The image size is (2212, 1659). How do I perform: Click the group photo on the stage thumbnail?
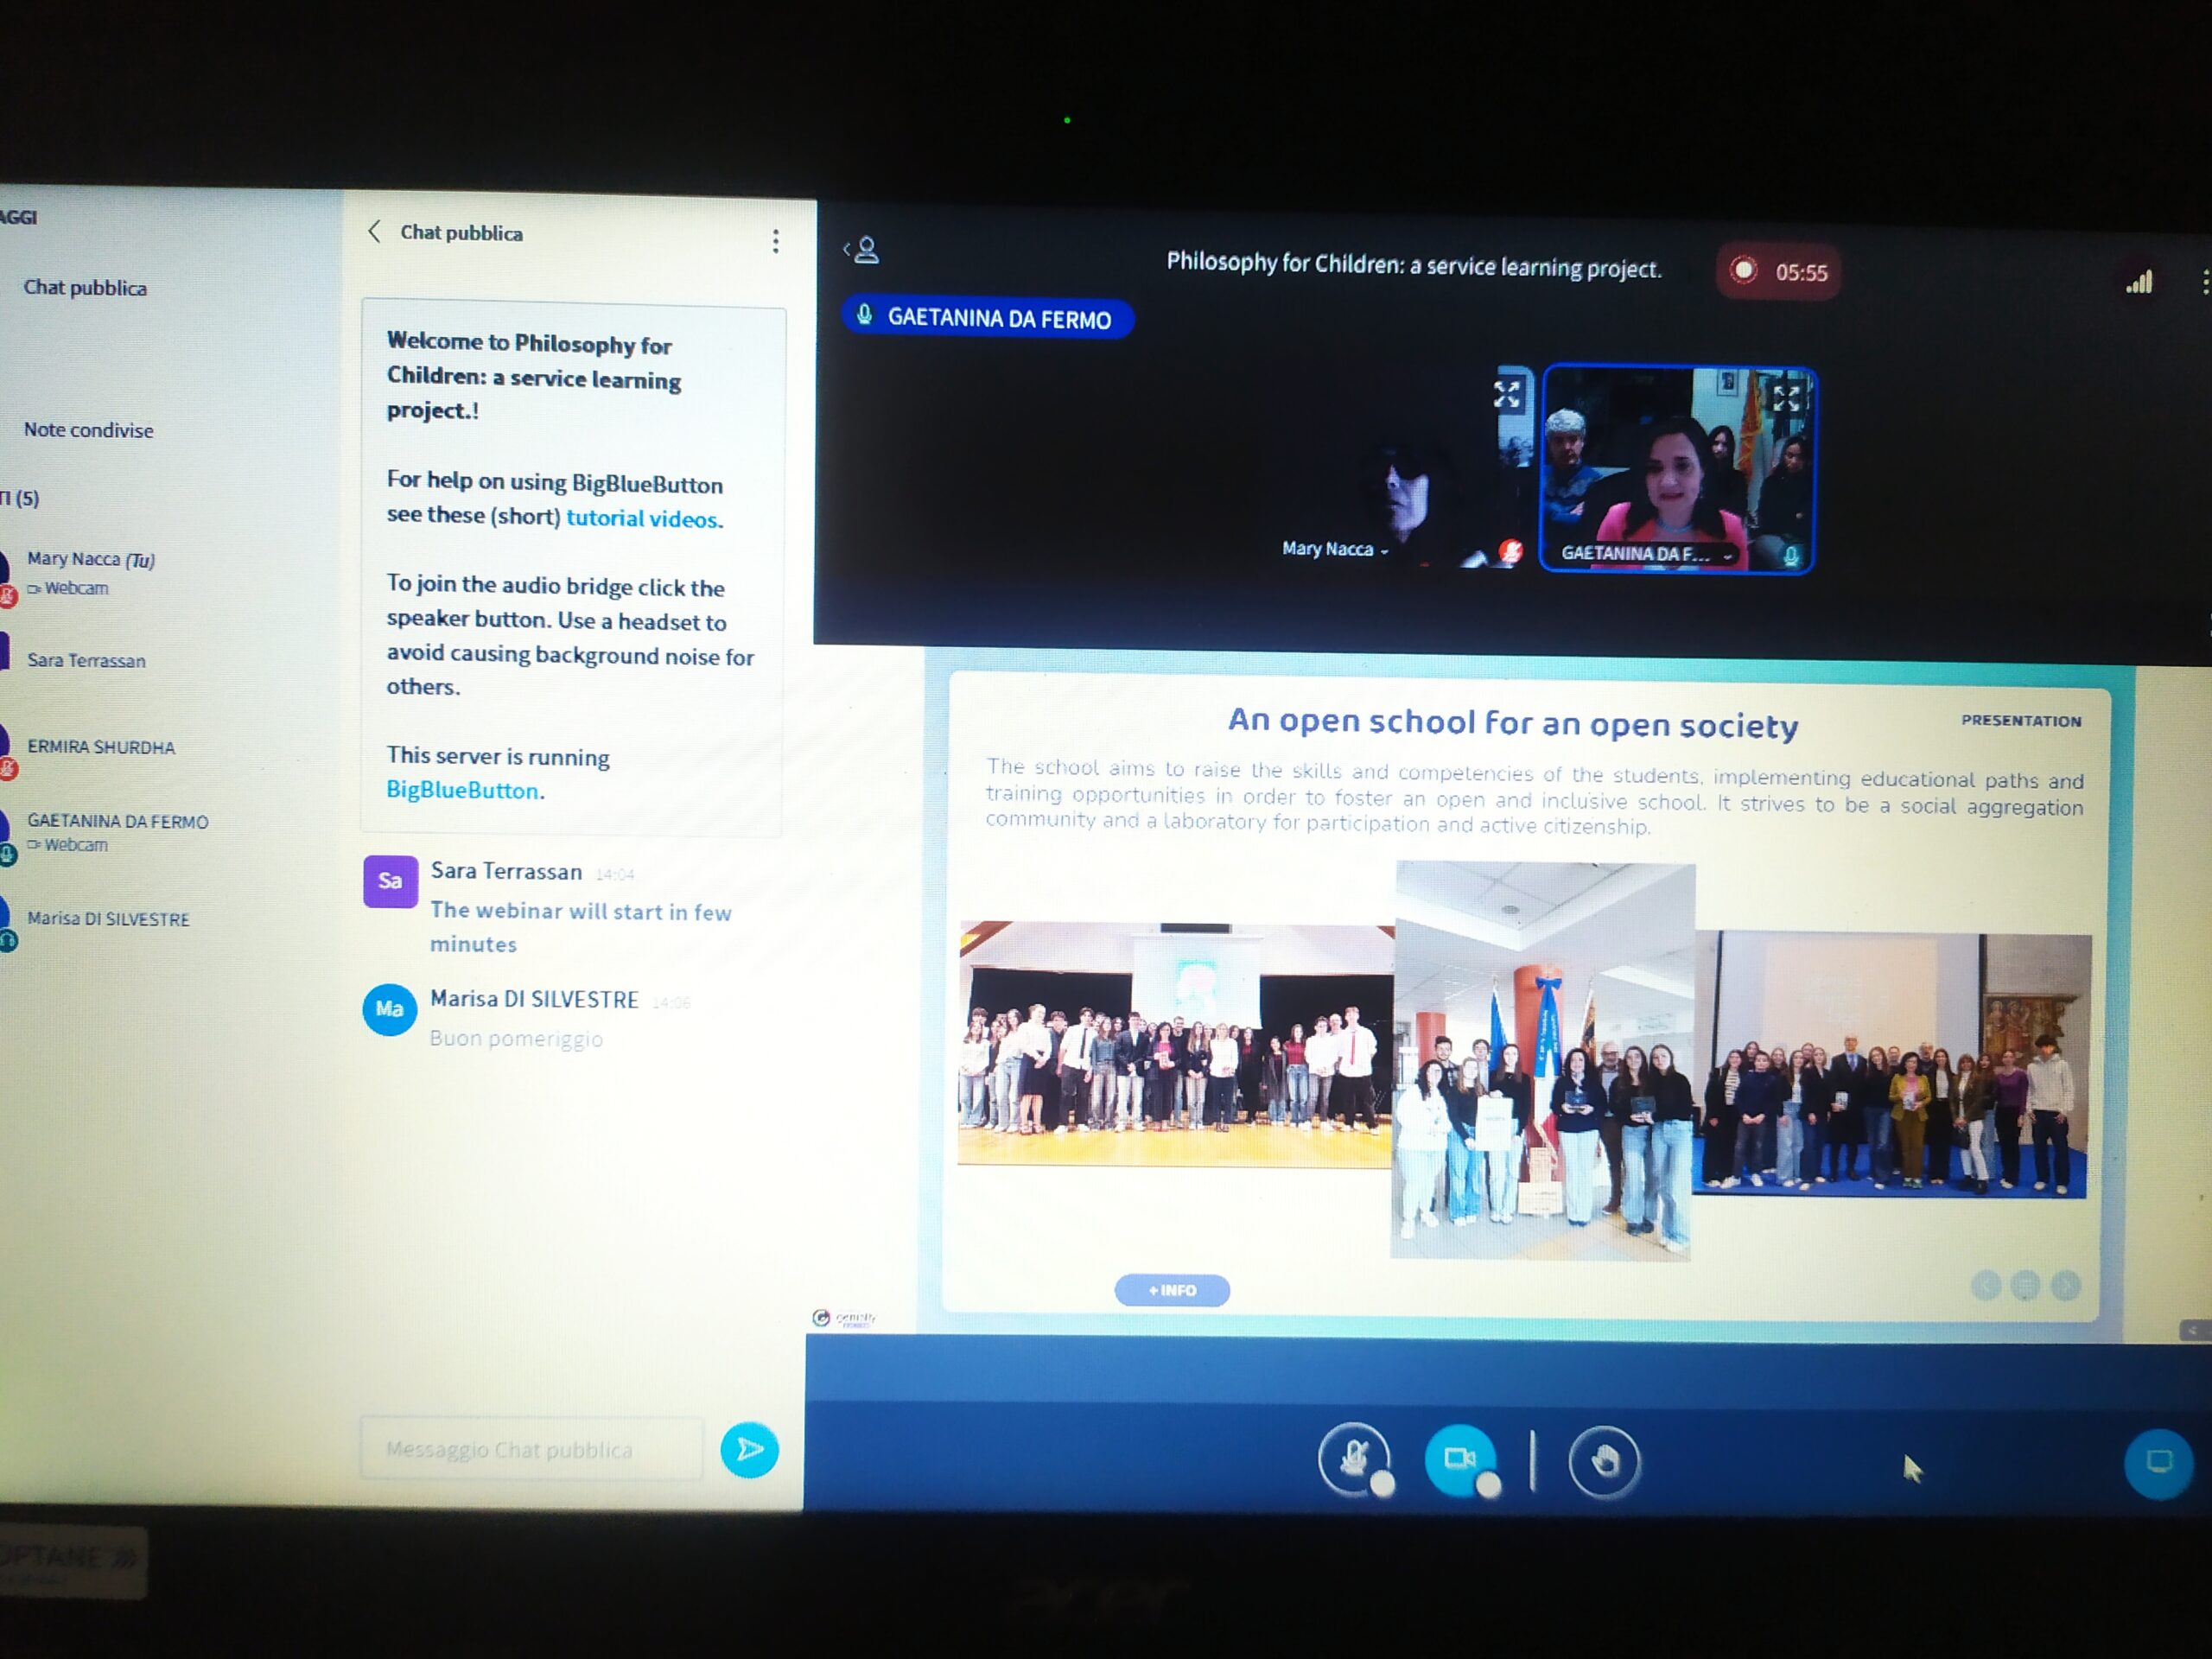coord(1175,1045)
